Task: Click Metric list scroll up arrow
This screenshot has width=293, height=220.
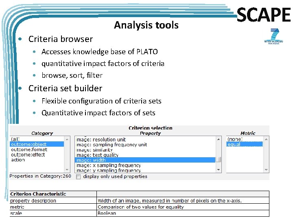Action: click(266, 139)
